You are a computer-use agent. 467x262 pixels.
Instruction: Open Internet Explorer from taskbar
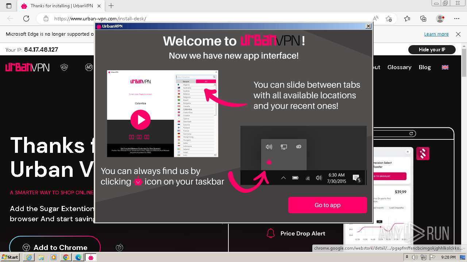[29, 257]
